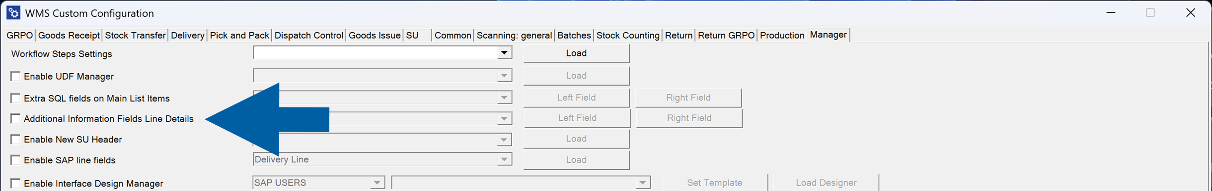1212x191 pixels.
Task: Go to the Scanning: general tab
Action: [x=514, y=35]
